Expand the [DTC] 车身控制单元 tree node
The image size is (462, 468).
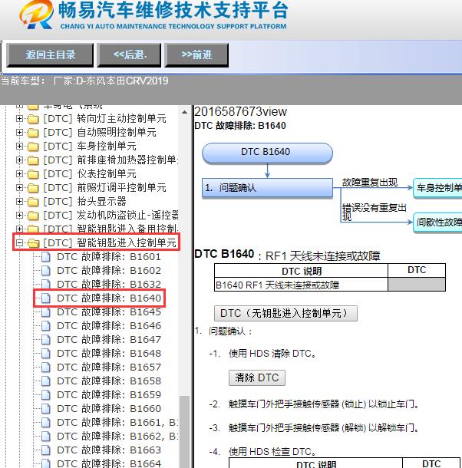(x=19, y=147)
